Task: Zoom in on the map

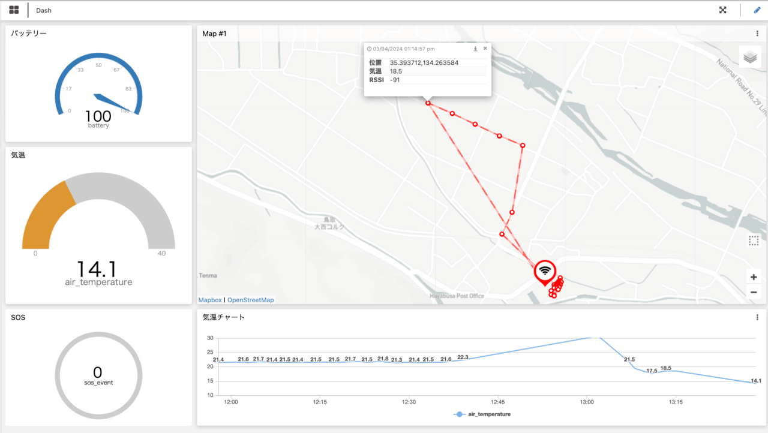Action: click(754, 277)
